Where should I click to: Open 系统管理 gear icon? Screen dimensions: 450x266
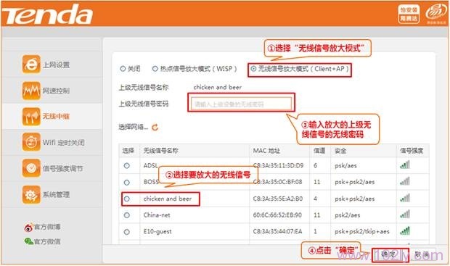tap(31, 195)
